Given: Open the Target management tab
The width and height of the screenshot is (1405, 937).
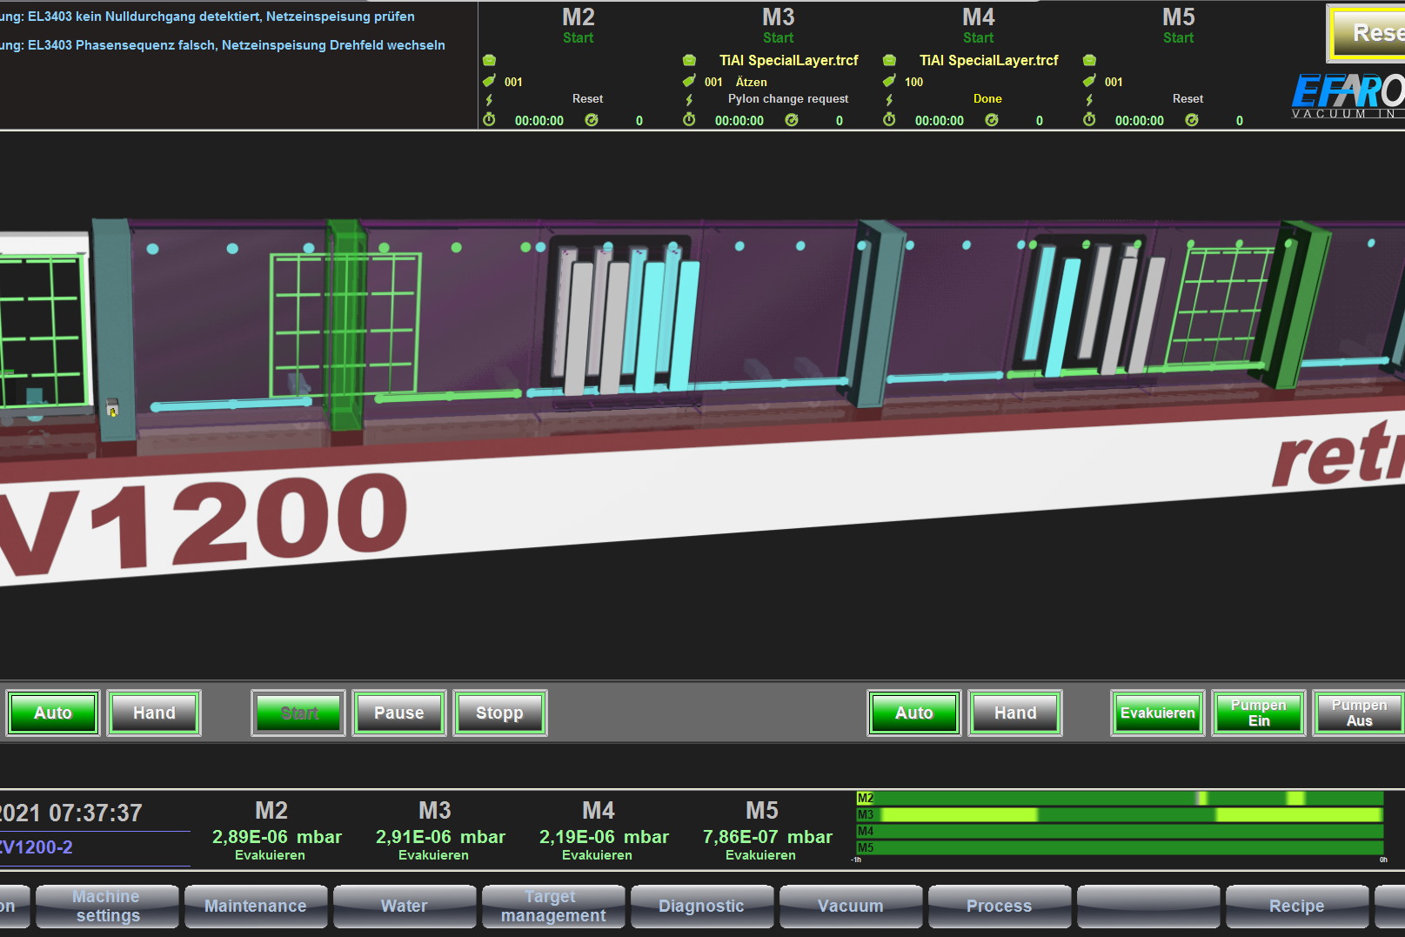Looking at the screenshot, I should tap(553, 907).
